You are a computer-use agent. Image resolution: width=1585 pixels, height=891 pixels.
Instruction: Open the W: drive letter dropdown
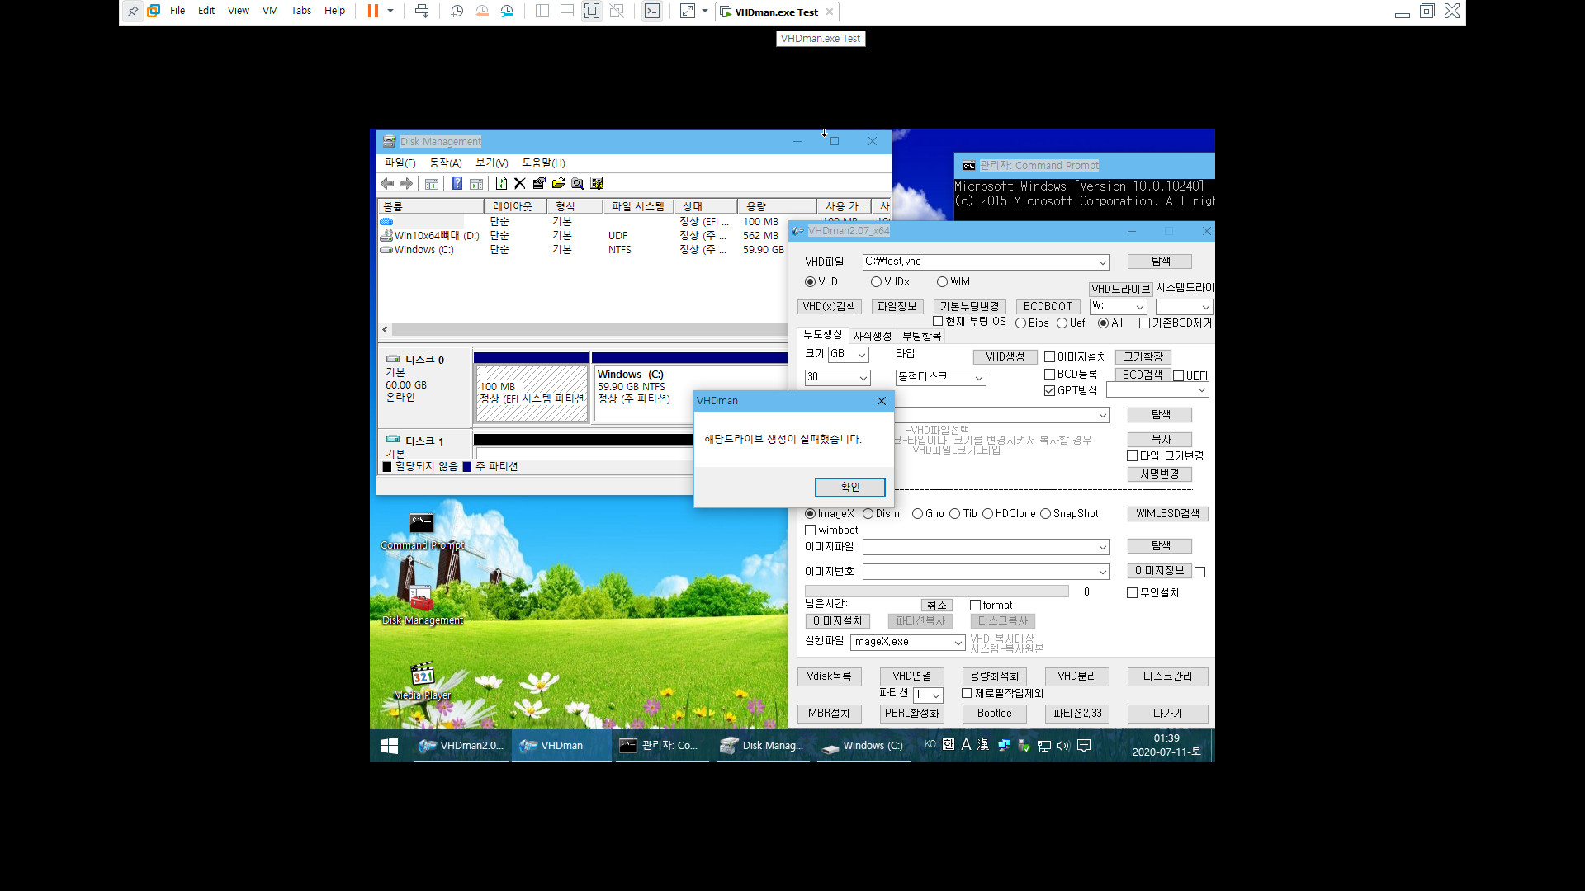click(1139, 307)
